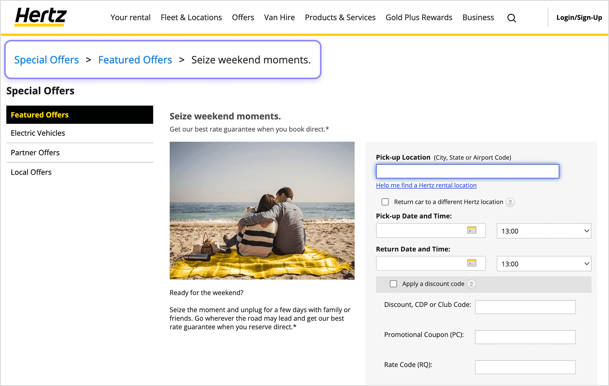Open the return time dropdown
609x386 pixels.
pos(544,263)
